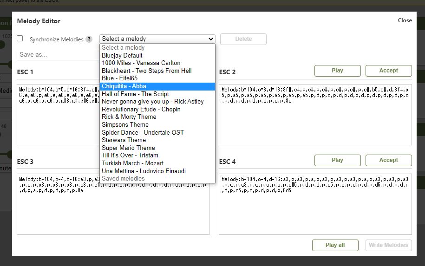Pick Spider Dance - Undertale OST
This screenshot has height=266, width=425.
coord(157,133)
